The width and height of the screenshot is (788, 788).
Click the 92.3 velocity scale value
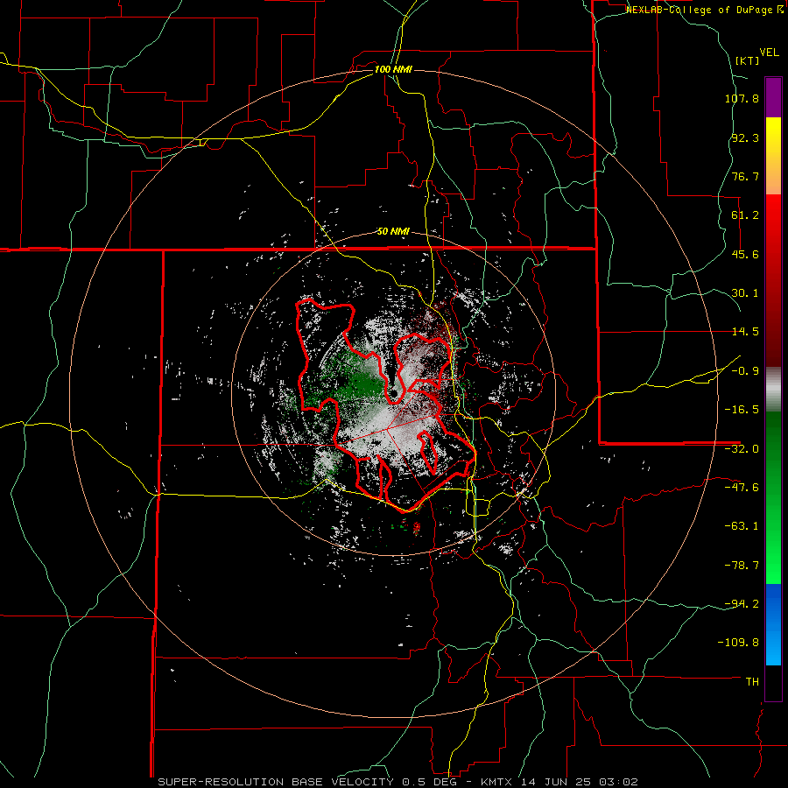[745, 137]
